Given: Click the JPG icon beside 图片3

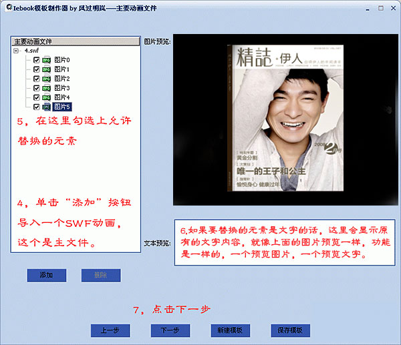Looking at the screenshot, I should [x=46, y=88].
